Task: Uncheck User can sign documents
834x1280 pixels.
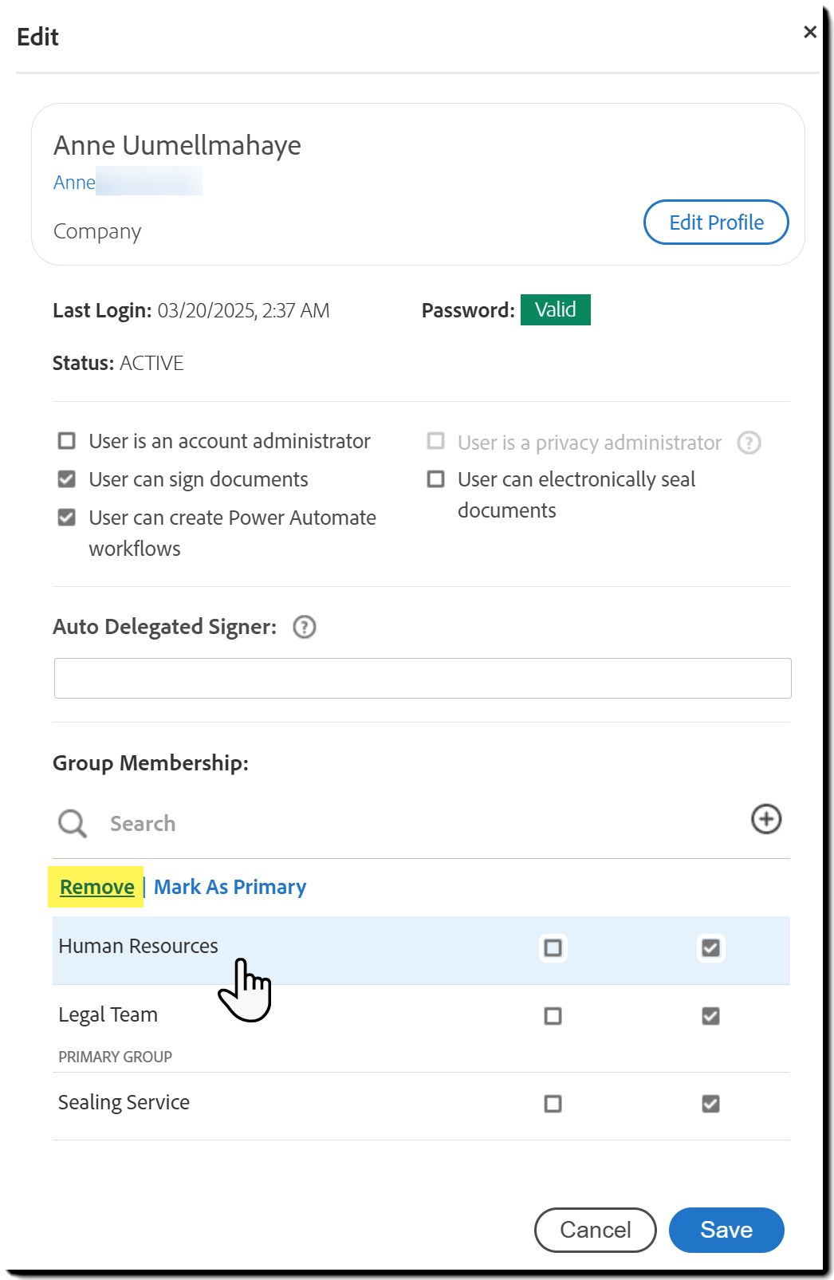Action: [x=67, y=479]
